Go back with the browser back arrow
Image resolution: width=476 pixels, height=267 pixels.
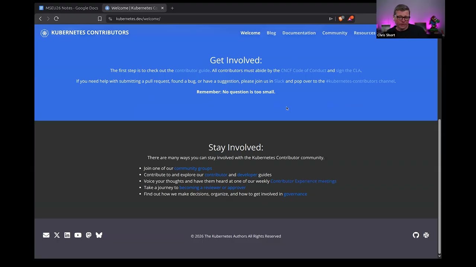click(x=41, y=19)
